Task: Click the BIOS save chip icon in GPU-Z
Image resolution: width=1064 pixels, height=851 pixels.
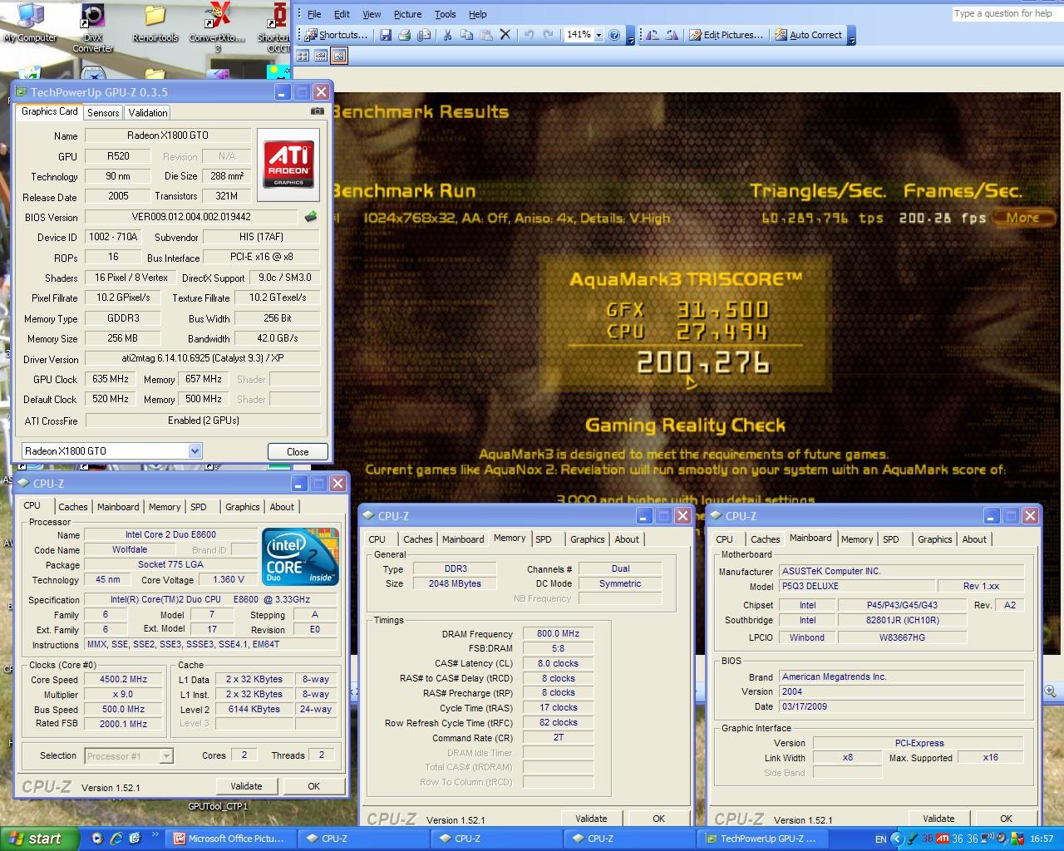Action: click(310, 217)
